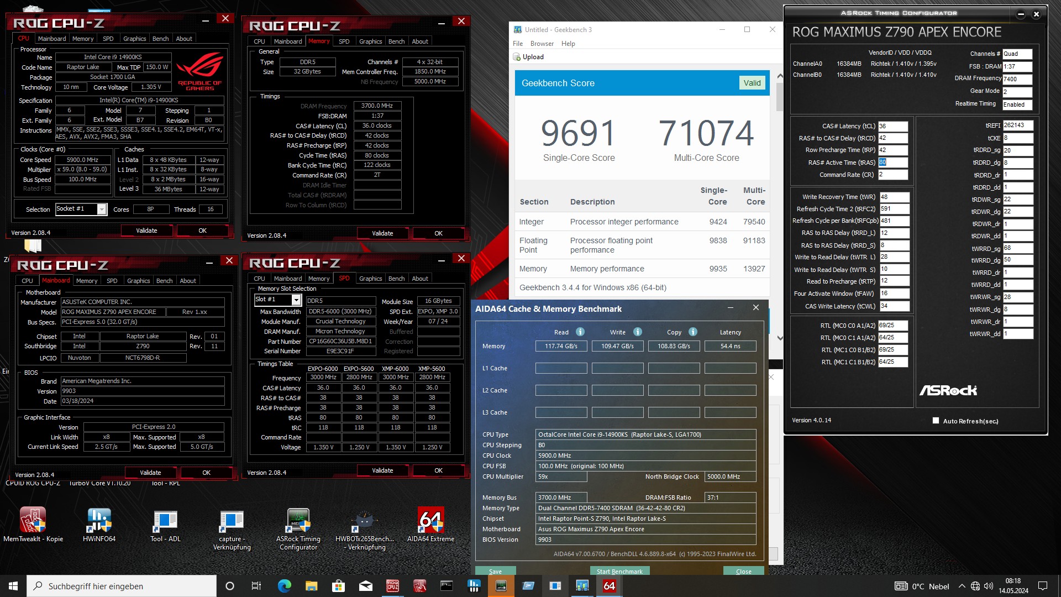This screenshot has height=597, width=1061.
Task: Click the Memory Latency value 54.4 ns
Action: 730,346
